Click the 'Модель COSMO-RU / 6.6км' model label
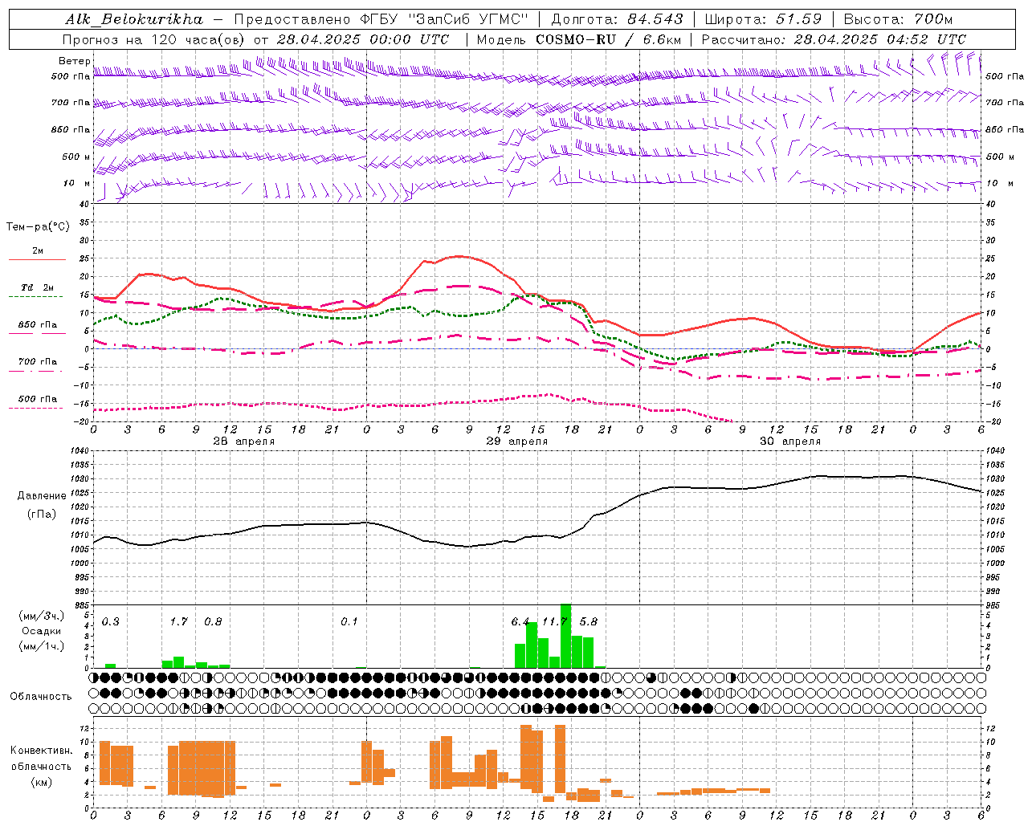 (579, 39)
